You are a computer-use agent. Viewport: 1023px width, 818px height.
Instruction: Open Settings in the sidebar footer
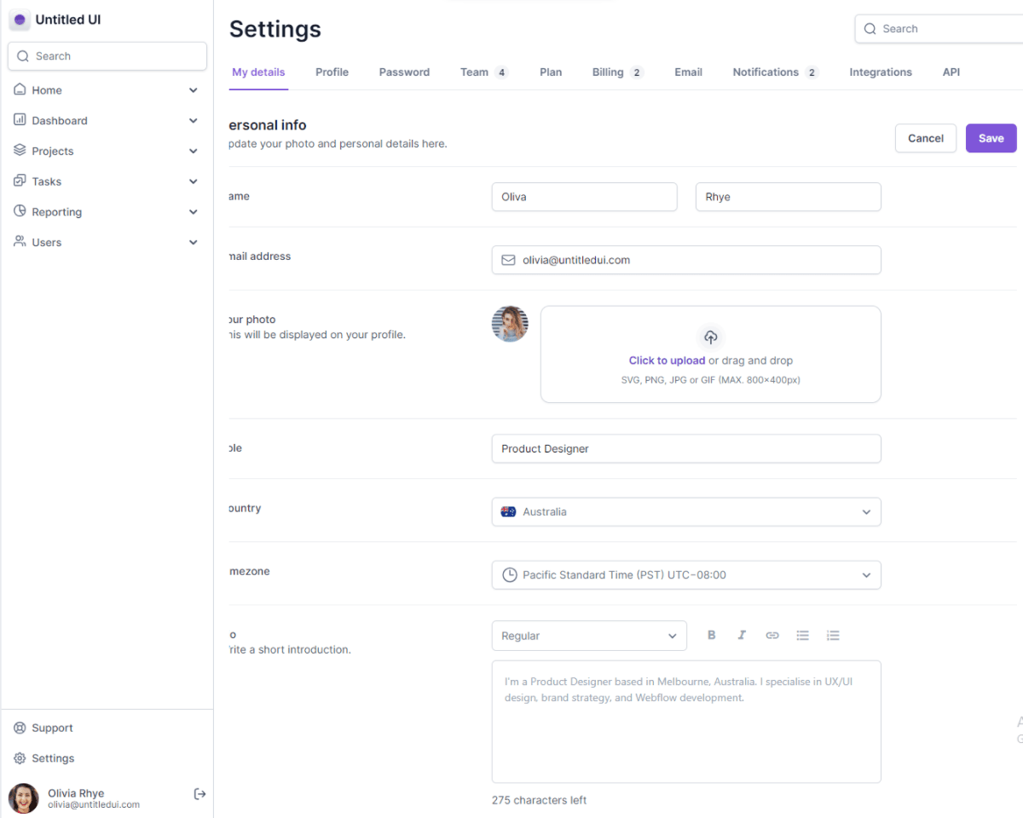53,758
